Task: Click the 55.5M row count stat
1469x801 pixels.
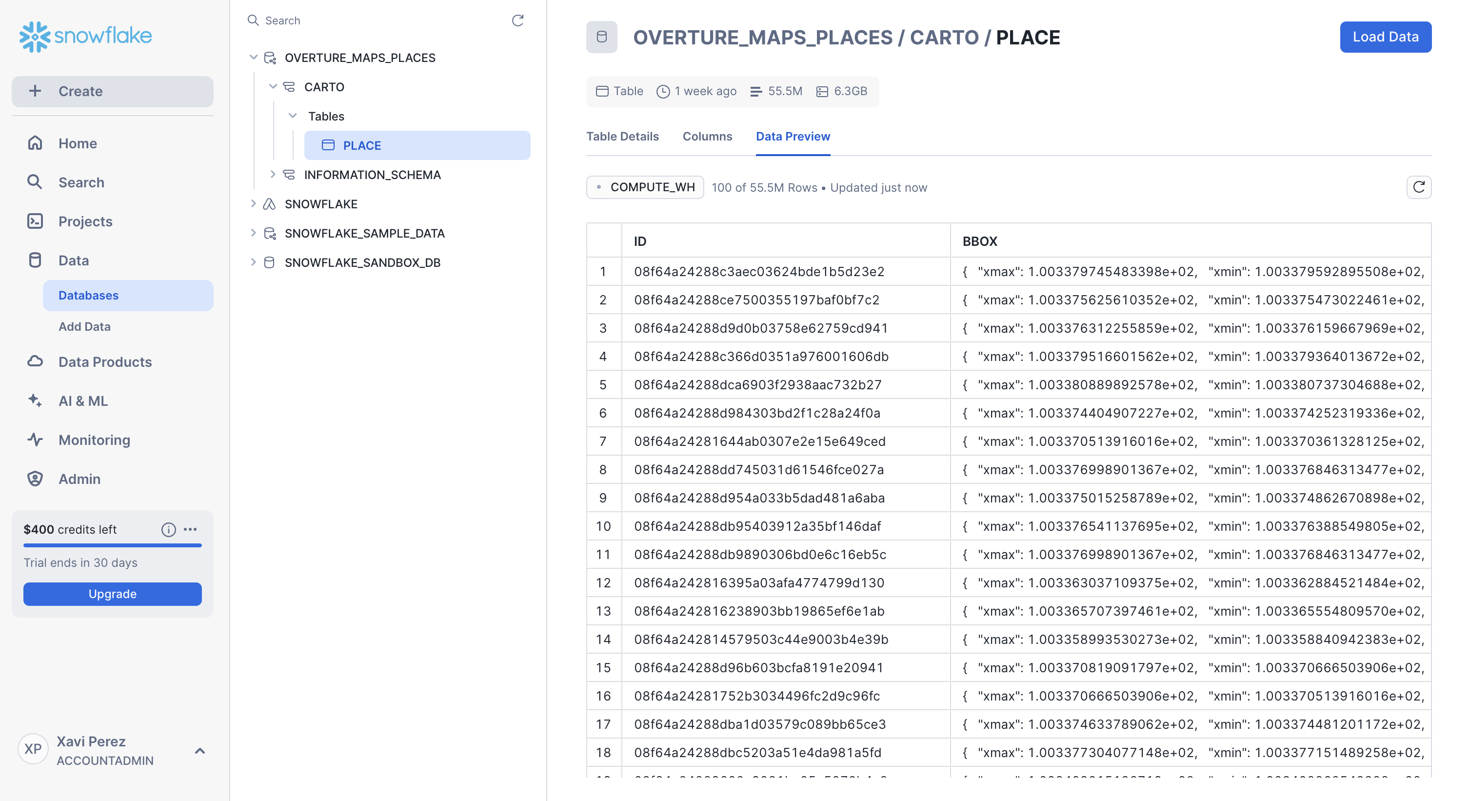Action: pyautogui.click(x=776, y=91)
